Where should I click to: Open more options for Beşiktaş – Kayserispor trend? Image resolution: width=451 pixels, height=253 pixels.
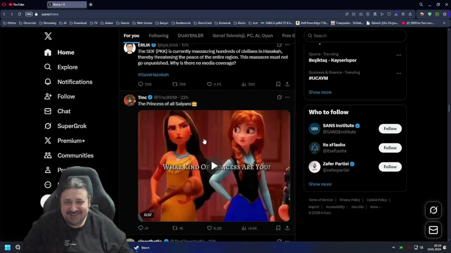coord(399,55)
